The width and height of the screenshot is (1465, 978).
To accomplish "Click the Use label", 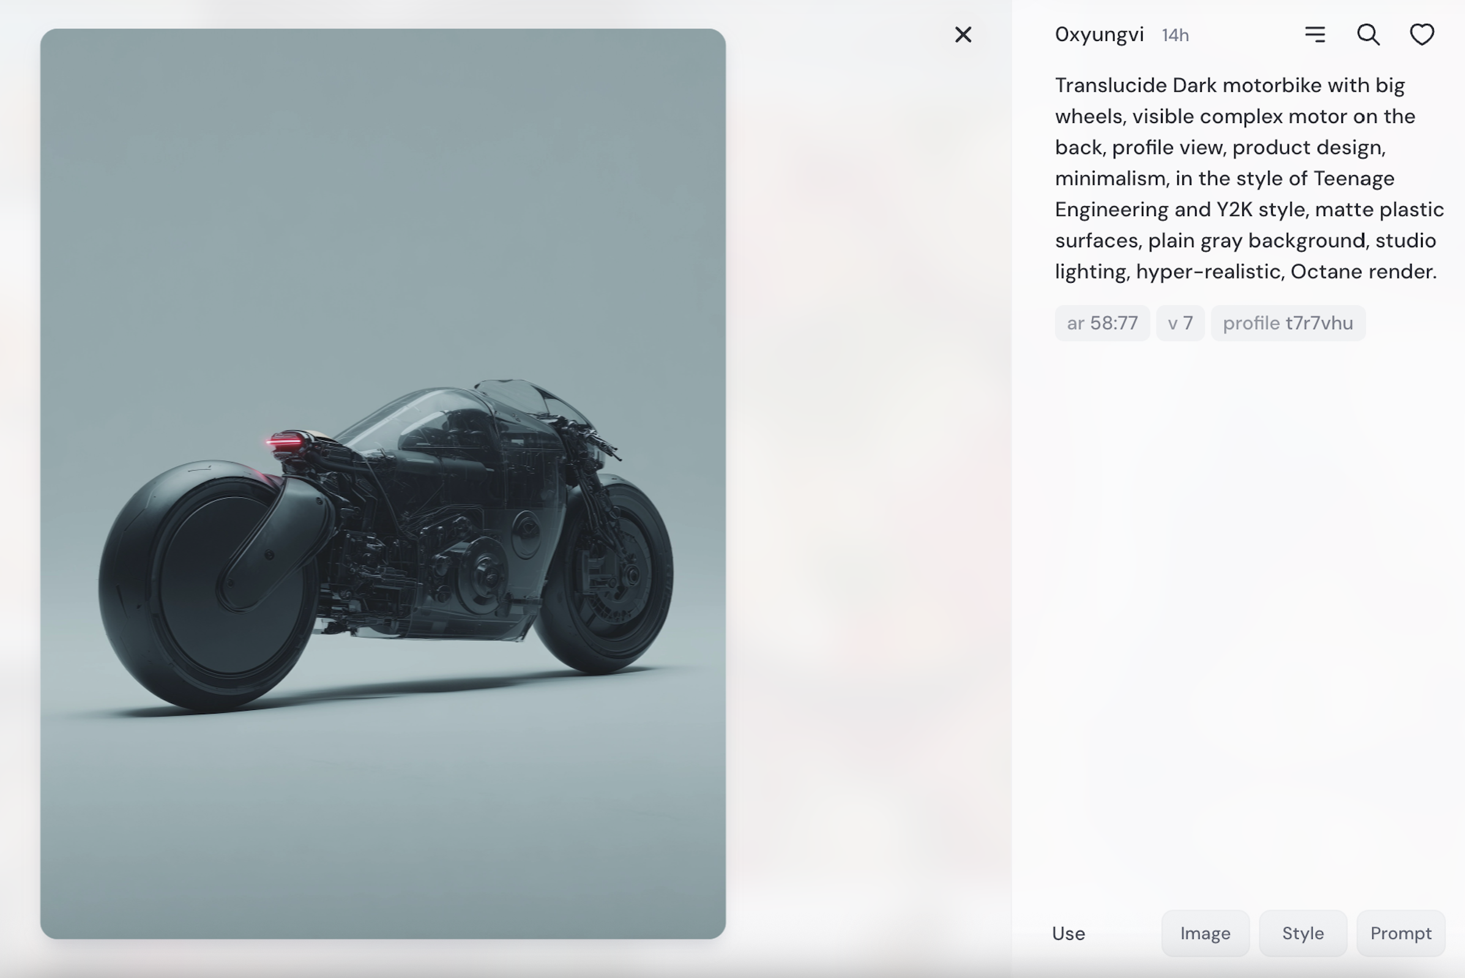I will tap(1068, 934).
